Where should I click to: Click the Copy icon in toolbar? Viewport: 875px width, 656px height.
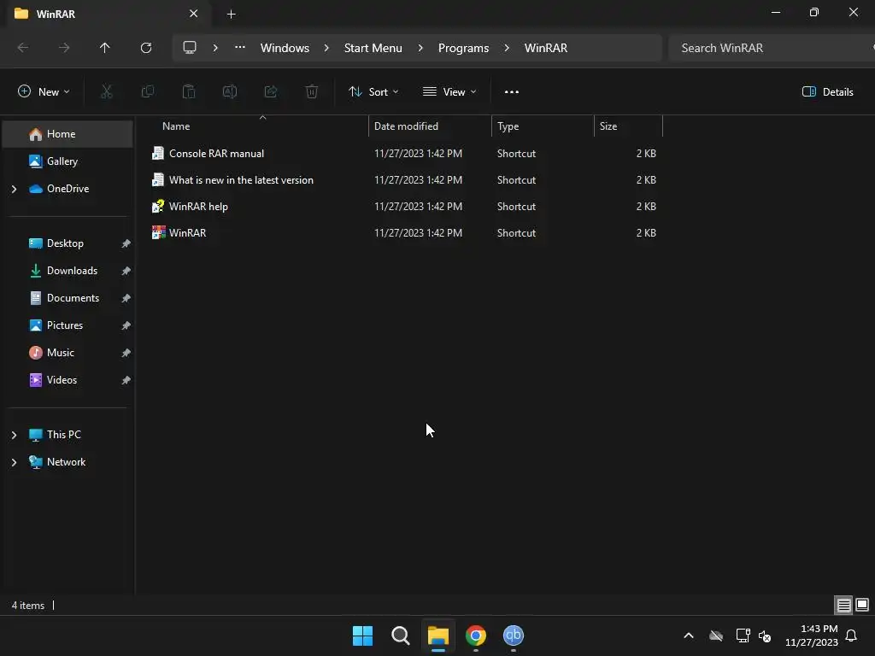(147, 91)
